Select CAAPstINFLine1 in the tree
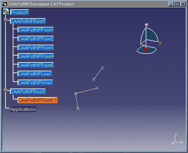 35,74
